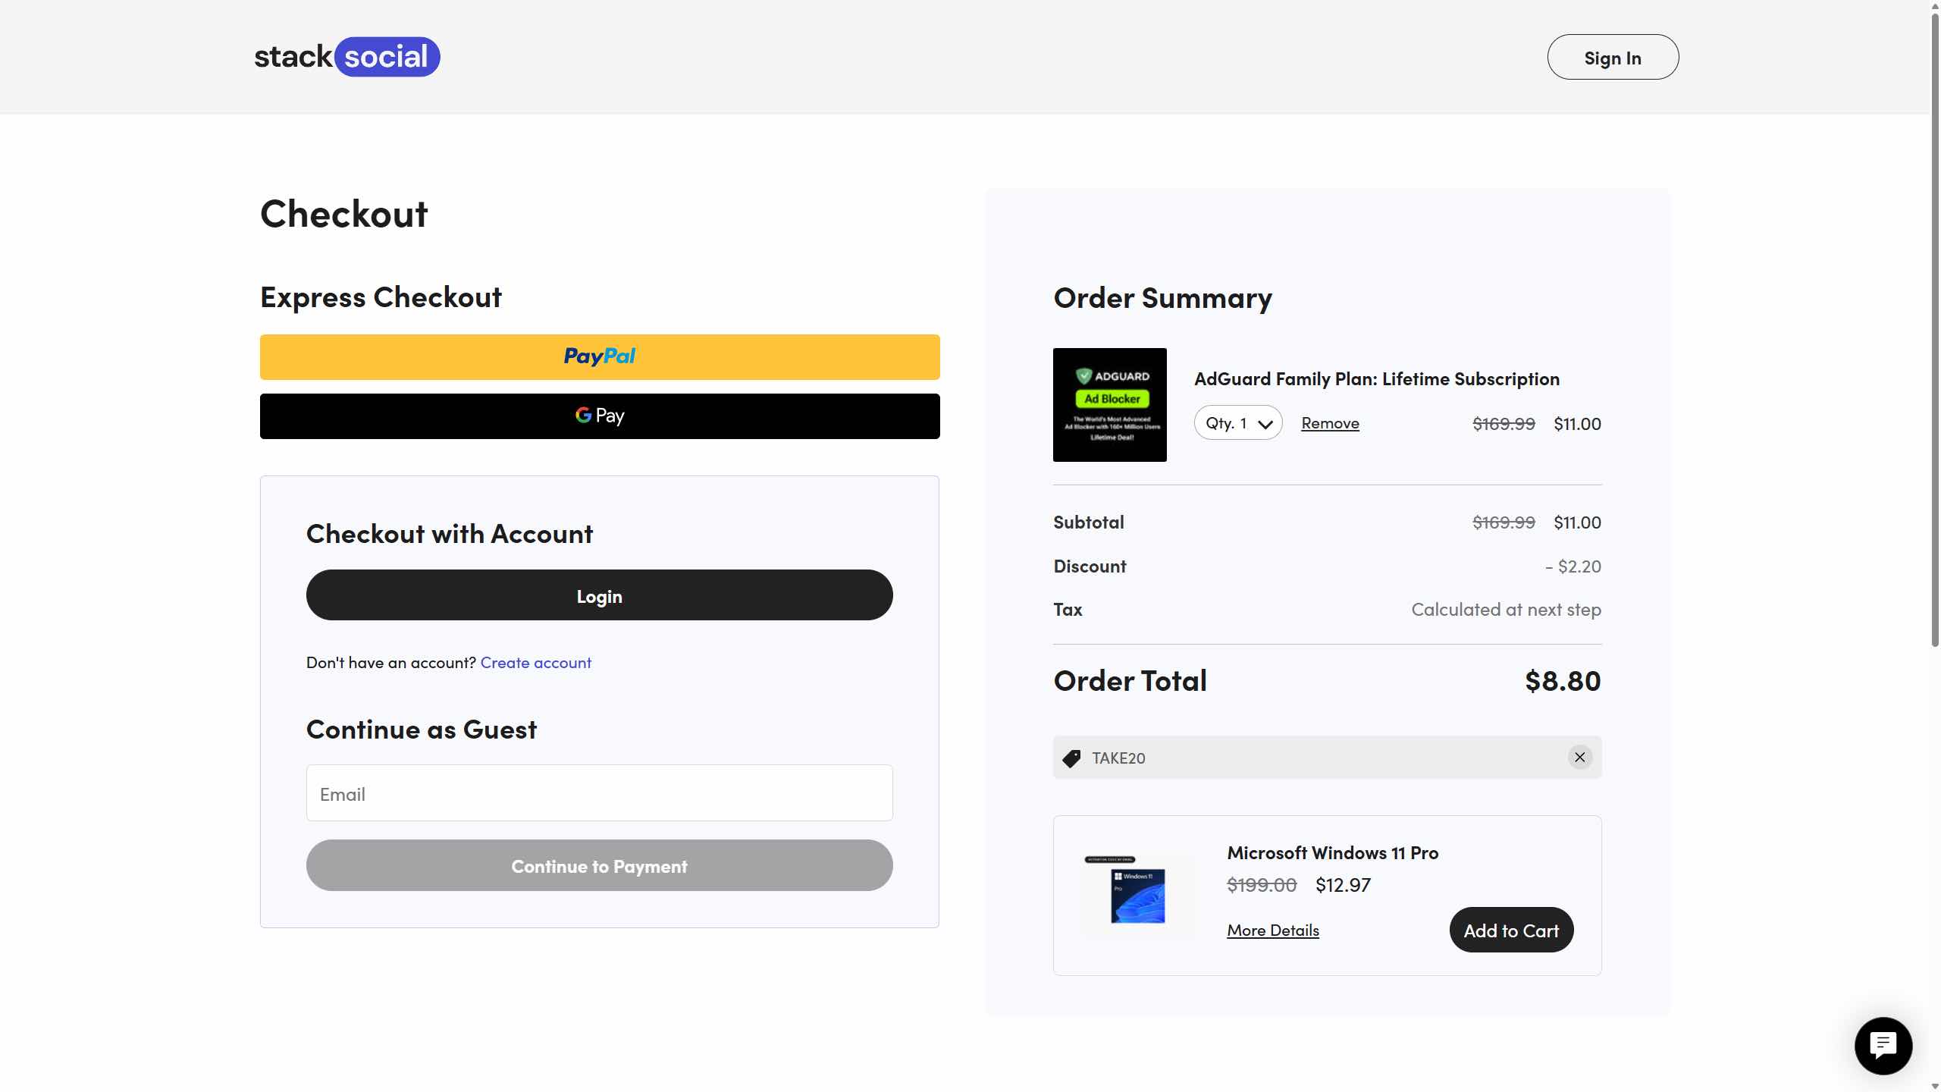
Task: Open More Details for Windows 11 Pro
Action: click(1272, 930)
